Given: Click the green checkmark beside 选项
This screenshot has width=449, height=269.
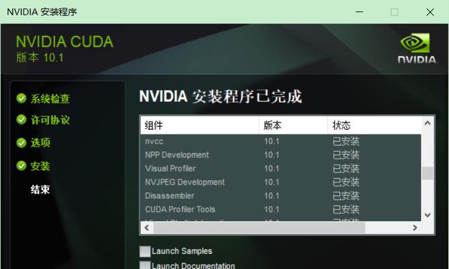Looking at the screenshot, I should point(22,143).
